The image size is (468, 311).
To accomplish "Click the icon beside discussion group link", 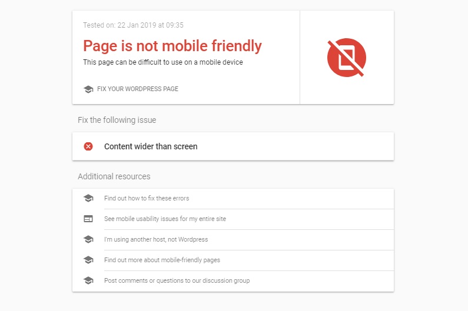I will (x=88, y=280).
